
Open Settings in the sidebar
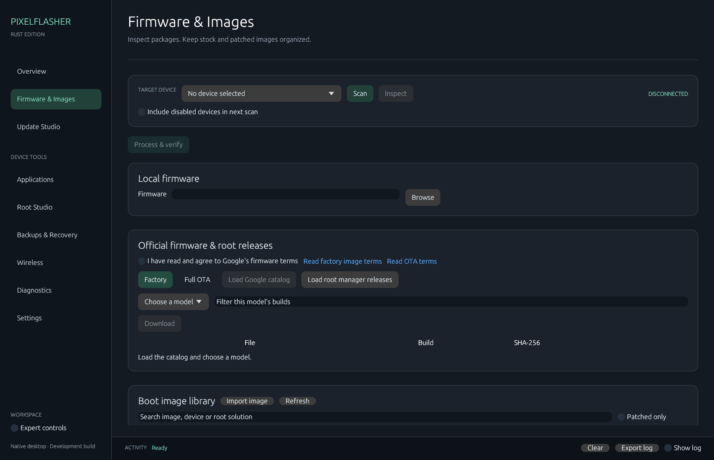tap(56, 318)
